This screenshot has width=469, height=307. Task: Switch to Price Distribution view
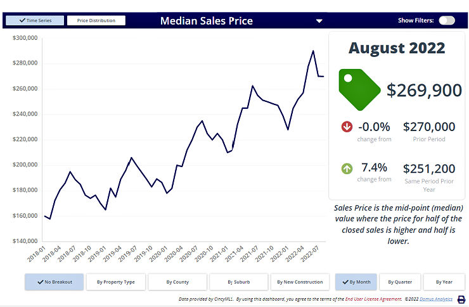(x=96, y=20)
